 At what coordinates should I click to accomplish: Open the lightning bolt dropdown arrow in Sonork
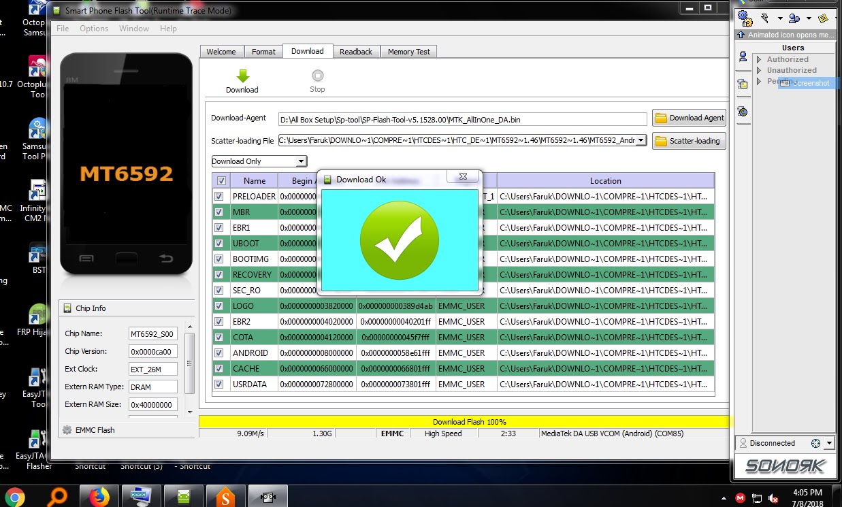click(x=779, y=18)
